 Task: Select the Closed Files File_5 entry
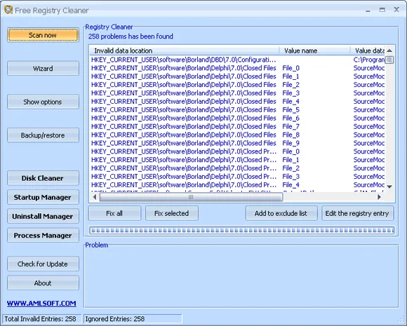[237, 109]
